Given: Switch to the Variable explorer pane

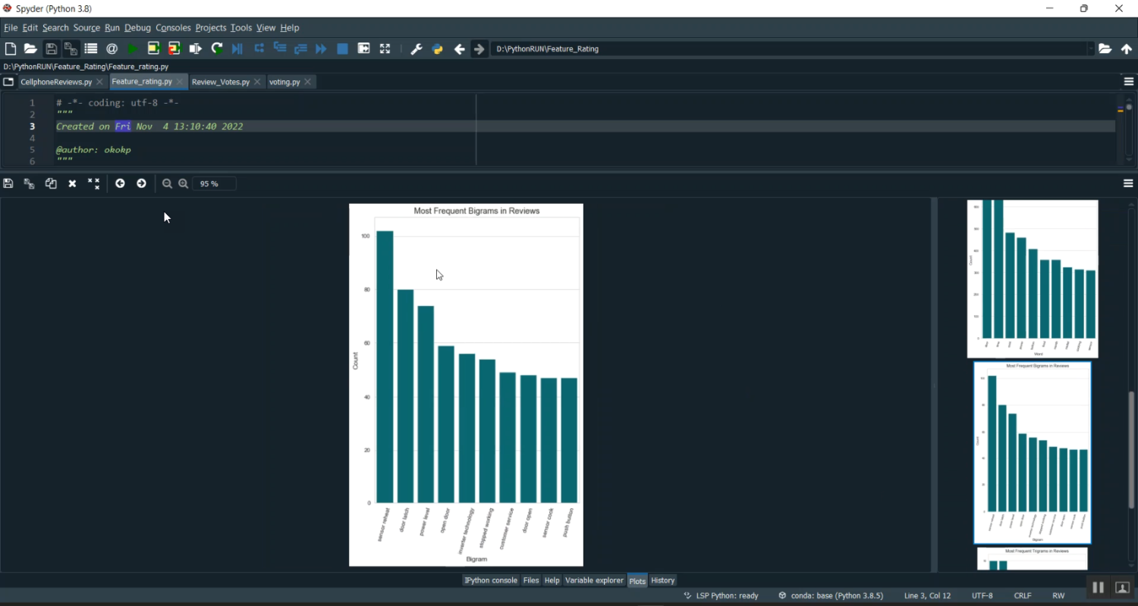Looking at the screenshot, I should [594, 581].
